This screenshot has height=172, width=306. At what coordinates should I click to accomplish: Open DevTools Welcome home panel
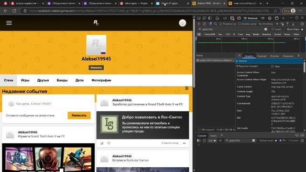coord(217,18)
